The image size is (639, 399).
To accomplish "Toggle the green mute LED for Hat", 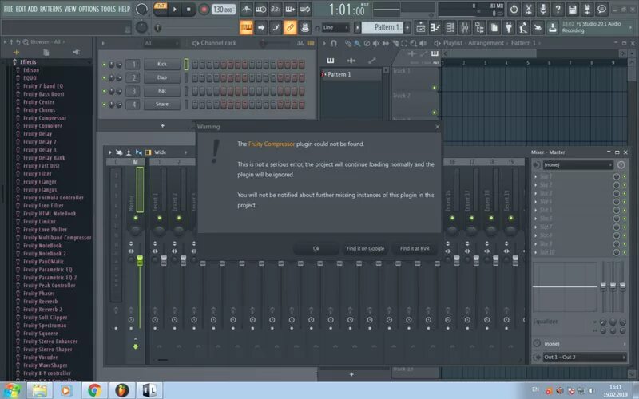I will coord(105,91).
